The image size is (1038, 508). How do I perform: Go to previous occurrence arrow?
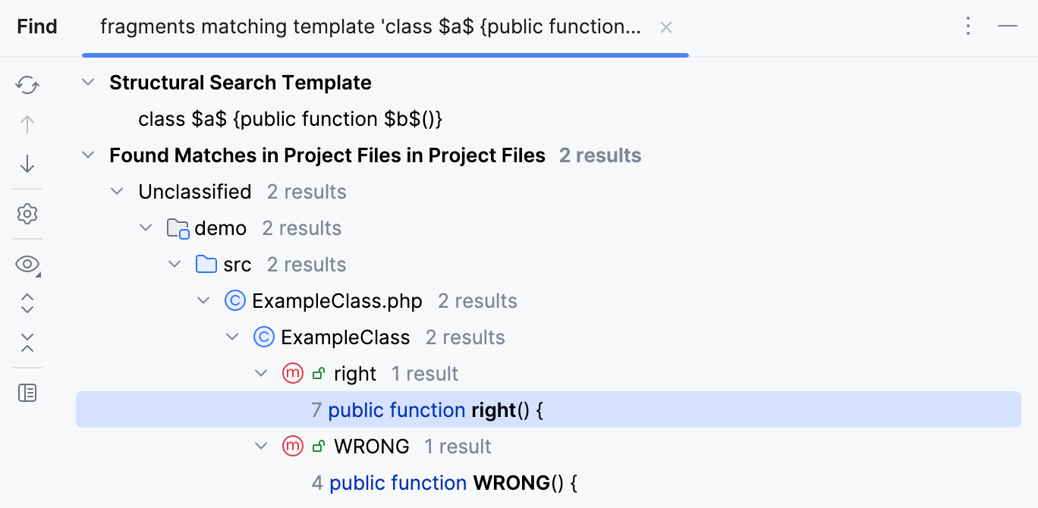pos(27,124)
